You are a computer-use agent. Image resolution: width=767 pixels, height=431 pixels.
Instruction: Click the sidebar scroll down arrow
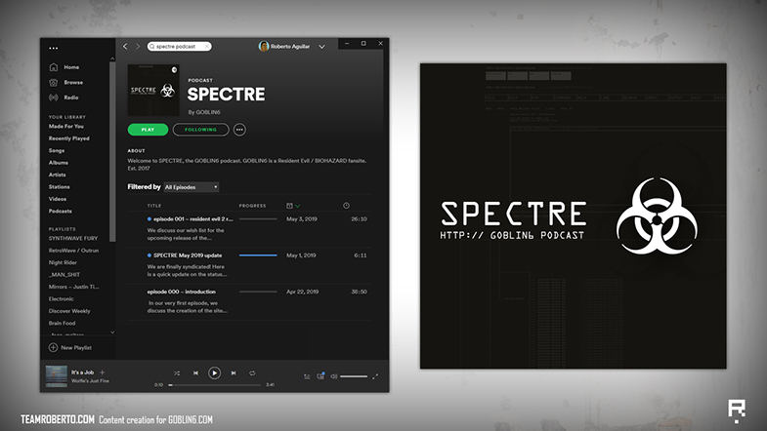click(112, 333)
